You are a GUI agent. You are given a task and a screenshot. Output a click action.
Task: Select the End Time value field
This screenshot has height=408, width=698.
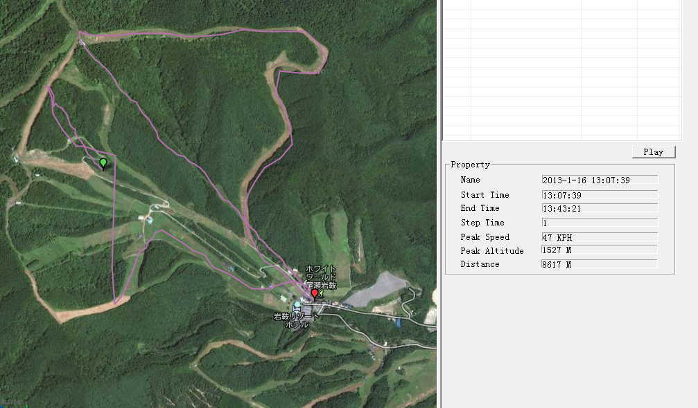(x=599, y=208)
